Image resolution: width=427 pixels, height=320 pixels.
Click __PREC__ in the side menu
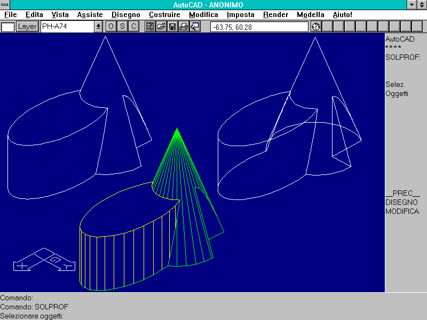tap(403, 193)
